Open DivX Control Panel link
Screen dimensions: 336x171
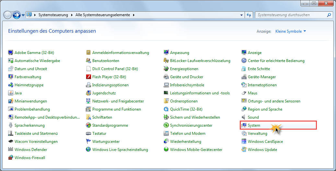(115, 69)
